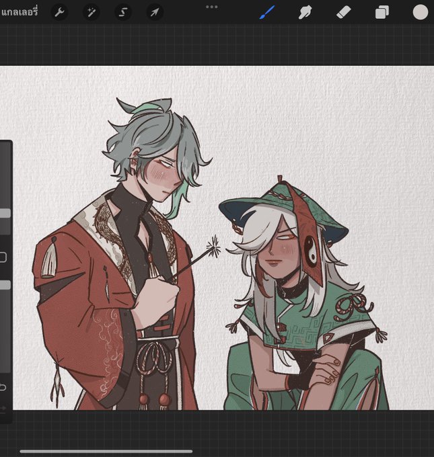
Task: Adjust the brush size slider handle
Action: point(5,213)
